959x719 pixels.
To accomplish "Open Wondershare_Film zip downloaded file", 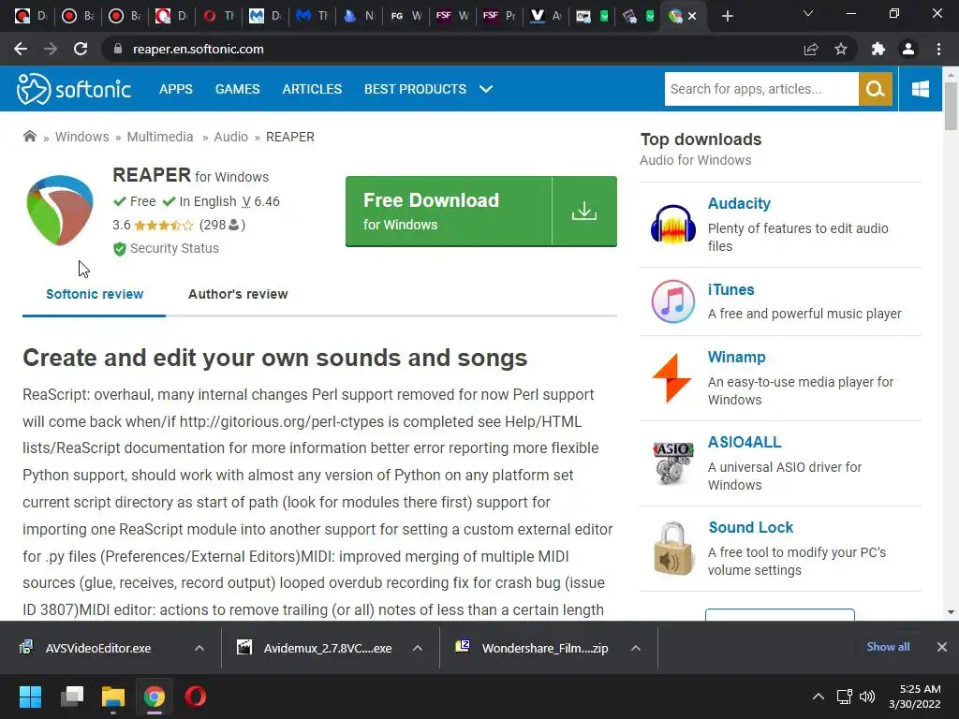I will point(544,648).
